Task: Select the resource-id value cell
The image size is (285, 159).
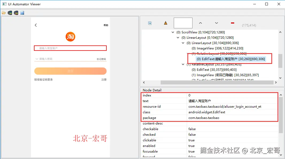Action: click(x=233, y=106)
